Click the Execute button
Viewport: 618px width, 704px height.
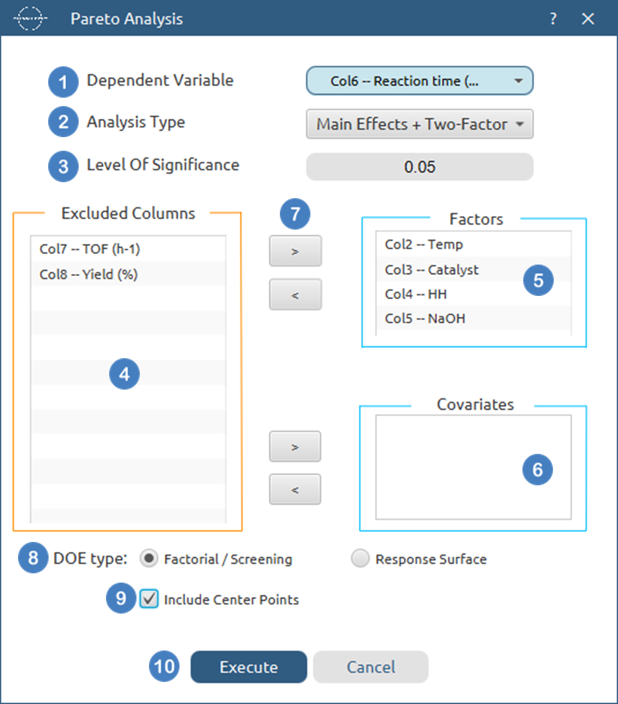pos(249,667)
